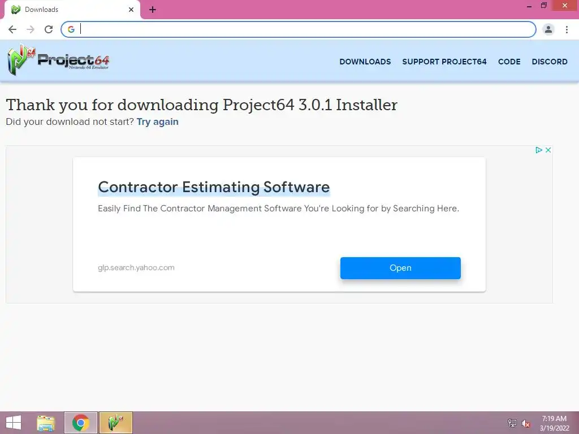Viewport: 579px width, 434px height.
Task: Click Project64 icon in taskbar
Action: coord(115,423)
